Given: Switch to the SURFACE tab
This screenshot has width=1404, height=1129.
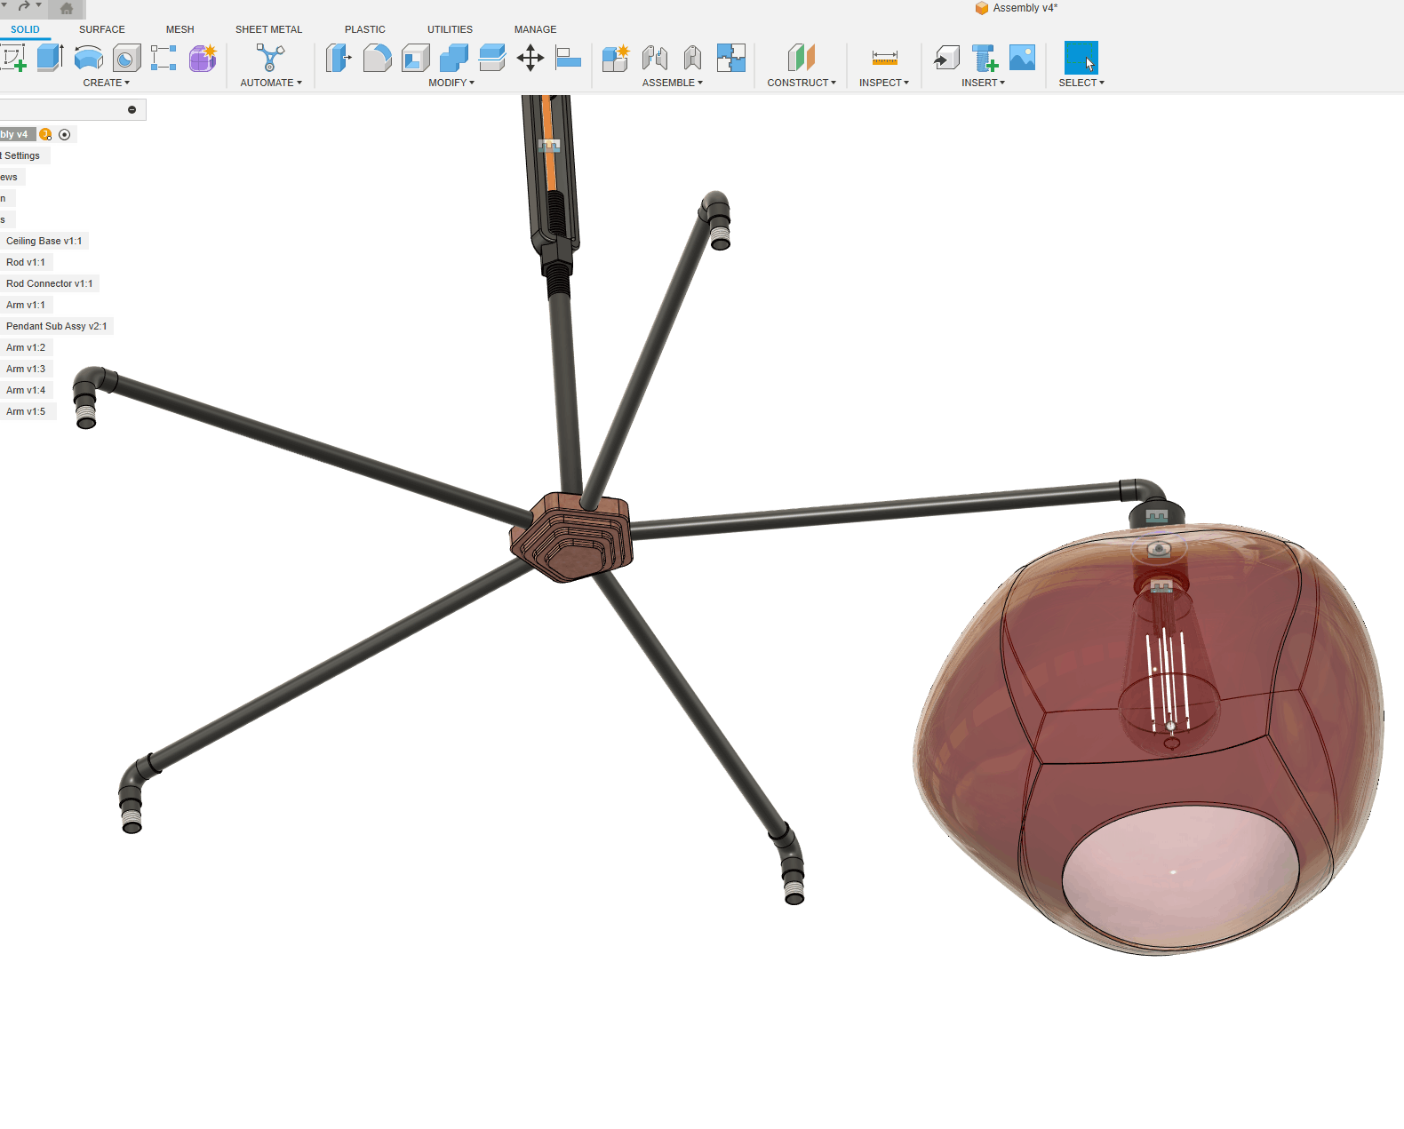Looking at the screenshot, I should coord(101,29).
